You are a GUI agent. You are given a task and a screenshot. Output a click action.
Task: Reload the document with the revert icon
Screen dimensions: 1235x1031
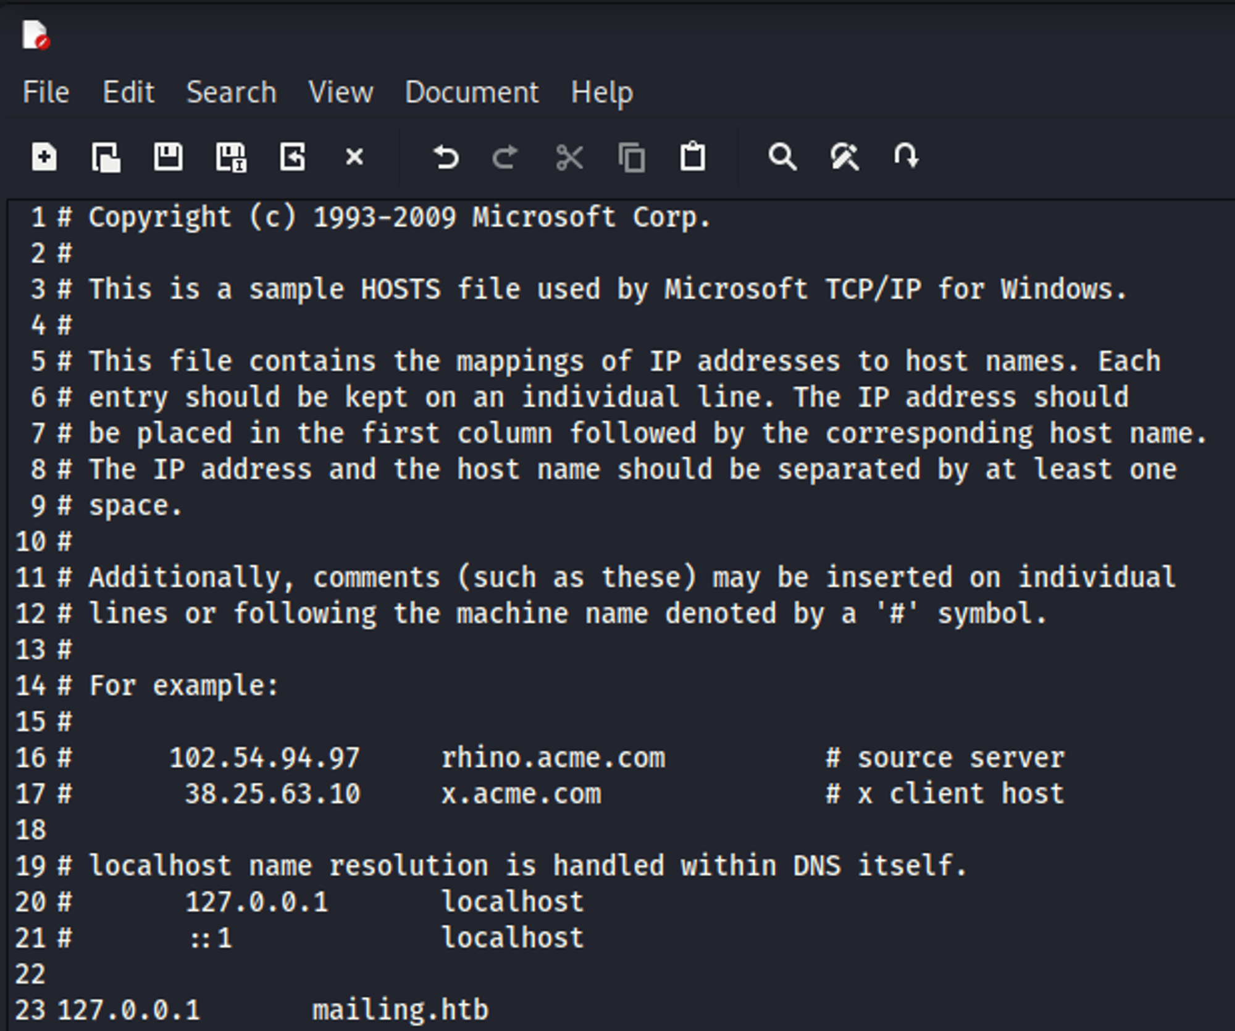[x=293, y=157]
